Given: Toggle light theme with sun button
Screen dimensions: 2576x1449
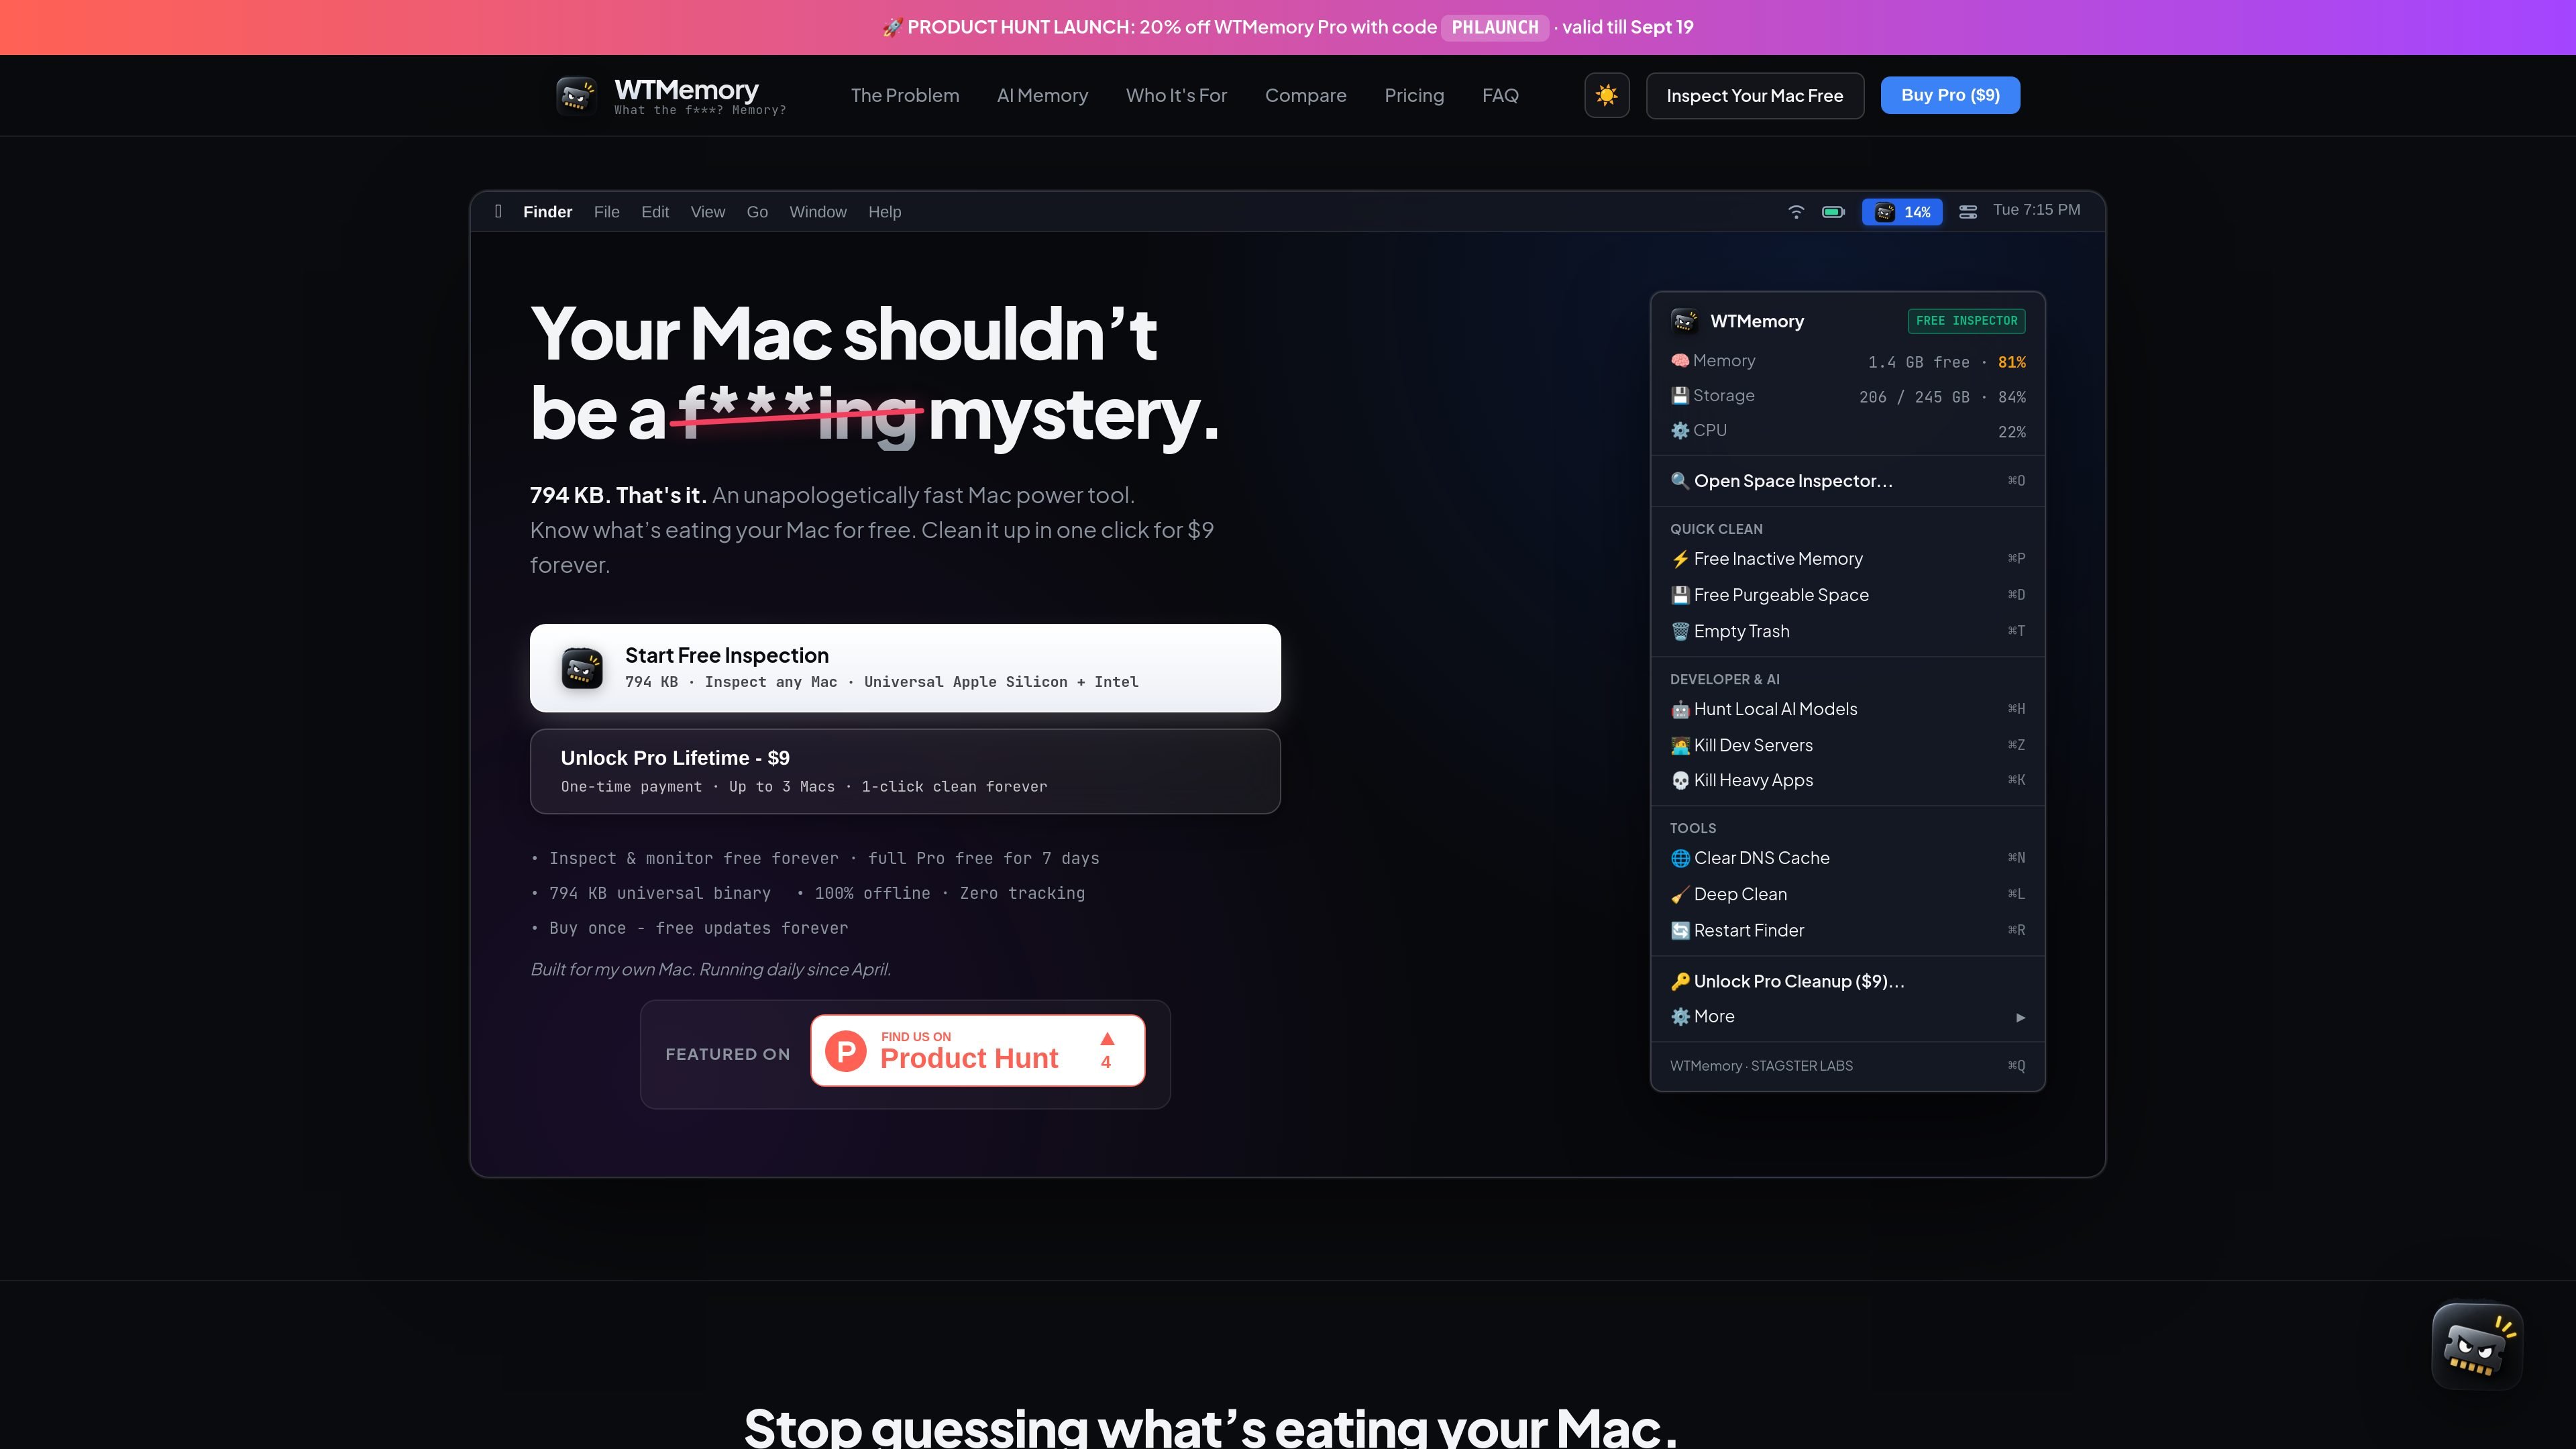Looking at the screenshot, I should click(x=1607, y=95).
